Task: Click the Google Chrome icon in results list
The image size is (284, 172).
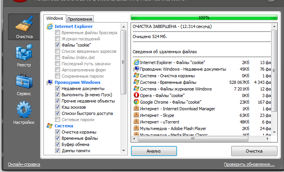Action: pyautogui.click(x=136, y=102)
